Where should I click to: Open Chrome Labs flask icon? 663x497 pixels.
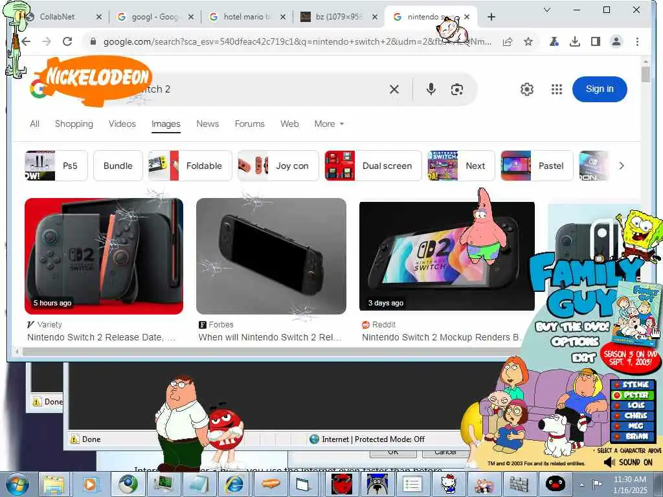(x=554, y=41)
